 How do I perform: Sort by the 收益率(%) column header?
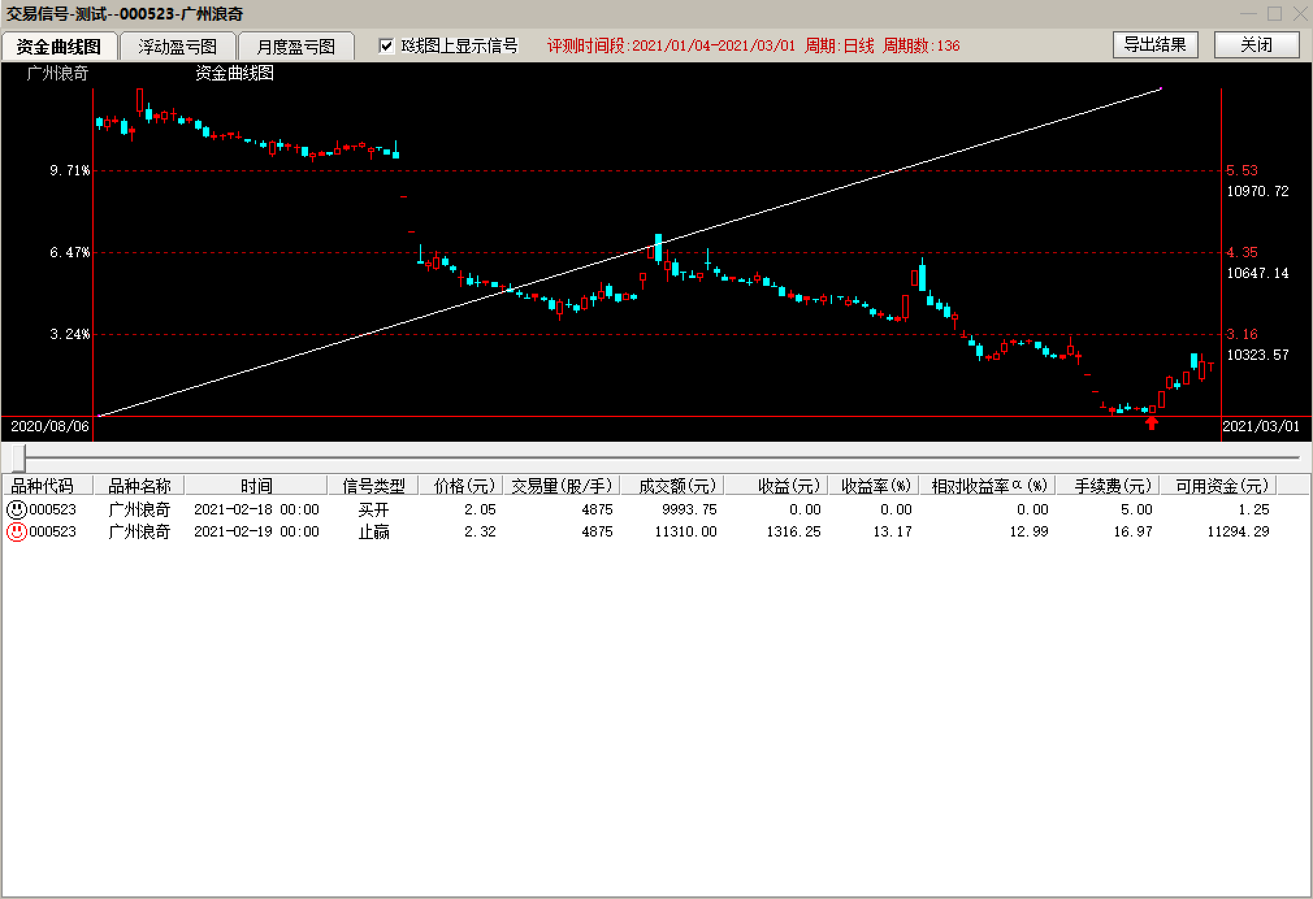(875, 486)
